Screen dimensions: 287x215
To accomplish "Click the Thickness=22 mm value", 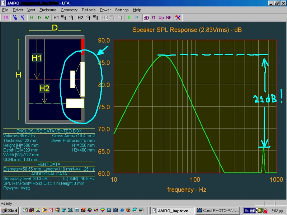I will click(20, 140).
